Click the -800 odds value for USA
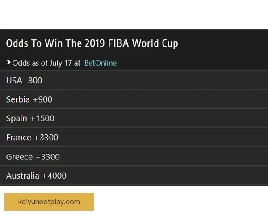Image resolution: width=268 pixels, height=215 pixels. [33, 81]
